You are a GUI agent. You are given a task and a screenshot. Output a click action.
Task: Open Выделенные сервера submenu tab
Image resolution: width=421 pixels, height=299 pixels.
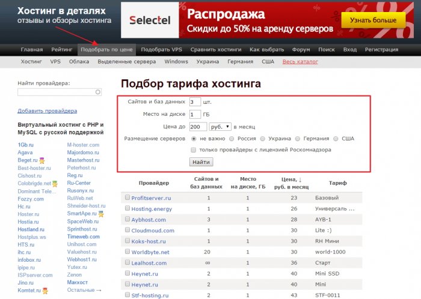click(x=127, y=62)
